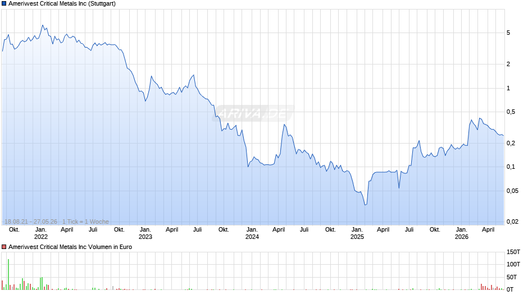Click the price axis label '0,5'
Image resolution: width=528 pixels, height=295 pixels.
pyautogui.click(x=511, y=112)
